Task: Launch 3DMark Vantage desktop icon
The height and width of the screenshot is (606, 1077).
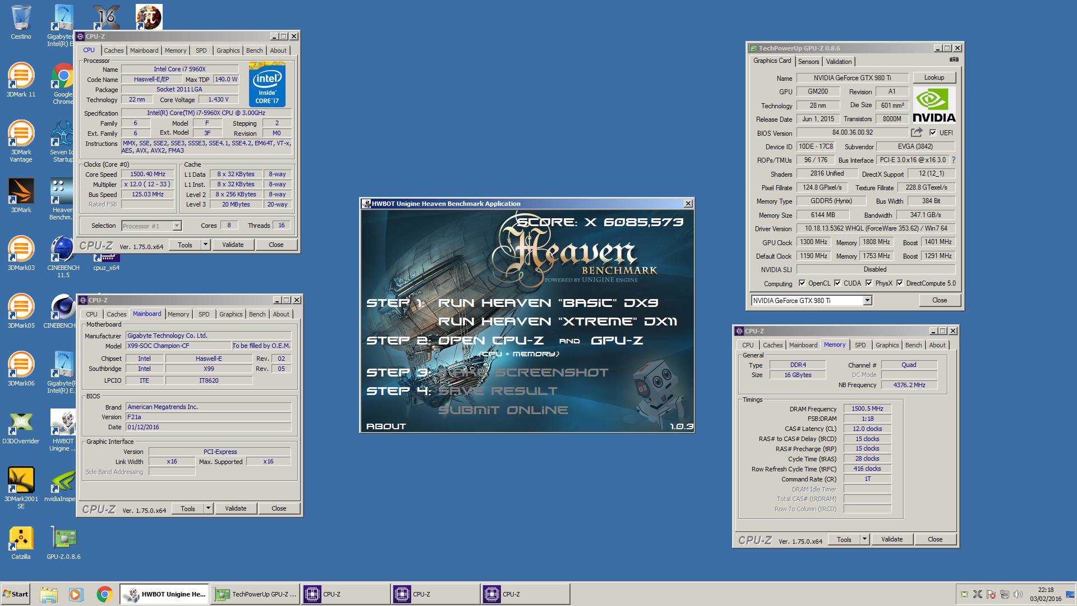Action: 21,141
